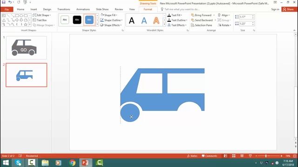Viewport: 298px width, 167px height.
Task: Open Edit Shape dropdown
Action: point(42,15)
